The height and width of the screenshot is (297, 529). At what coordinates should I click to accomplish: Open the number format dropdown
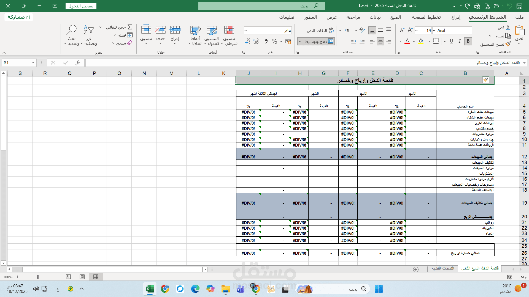pos(246,31)
